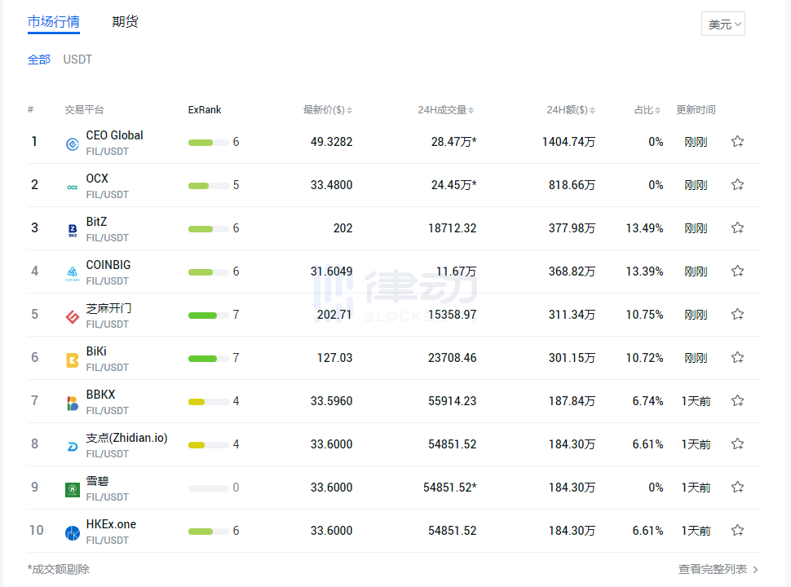This screenshot has width=791, height=587.
Task: Open the BBKX exchange link
Action: coord(101,395)
